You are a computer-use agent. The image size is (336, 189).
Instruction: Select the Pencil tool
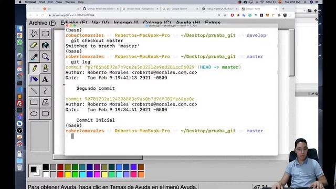point(34,68)
